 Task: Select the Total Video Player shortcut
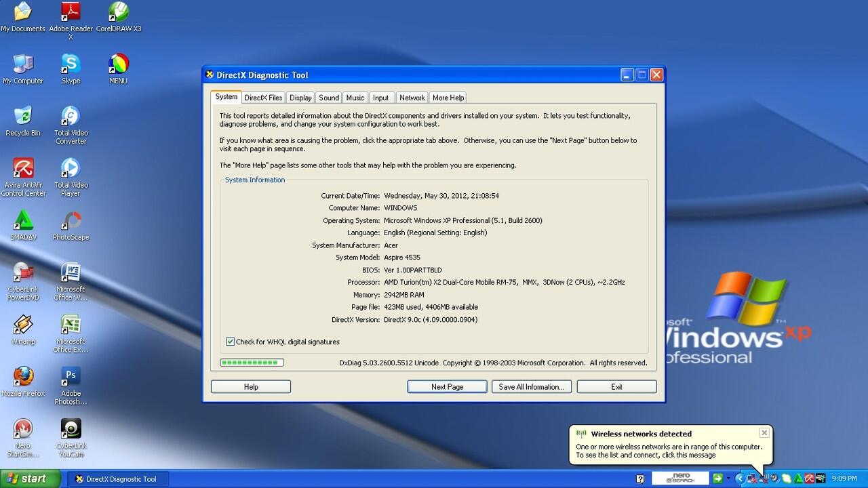pyautogui.click(x=71, y=178)
